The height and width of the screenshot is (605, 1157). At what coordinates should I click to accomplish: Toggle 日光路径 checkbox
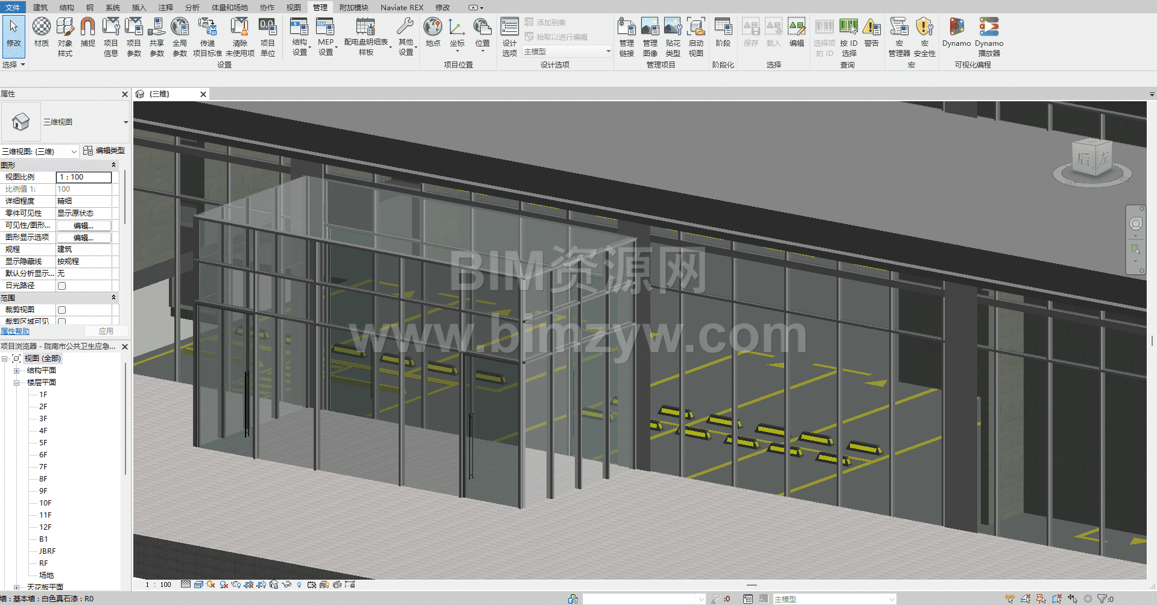tap(62, 286)
